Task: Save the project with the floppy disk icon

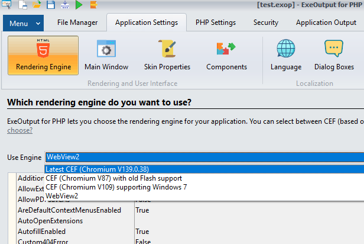Action: 50,5
